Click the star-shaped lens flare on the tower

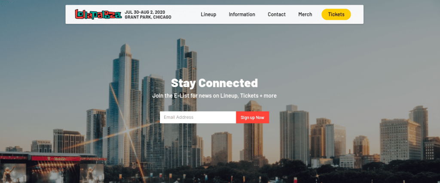click(x=127, y=129)
